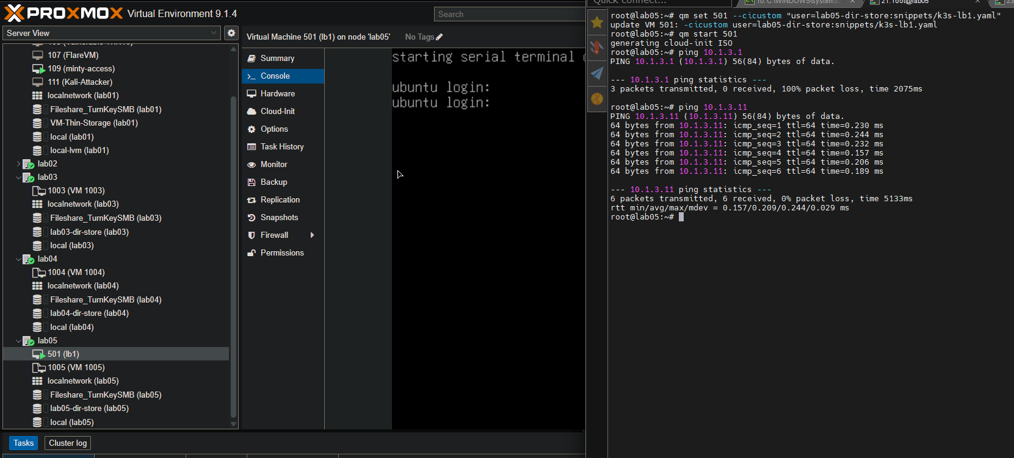This screenshot has height=458, width=1014.
Task: Open the star Sessions sidebar icon
Action: (597, 23)
